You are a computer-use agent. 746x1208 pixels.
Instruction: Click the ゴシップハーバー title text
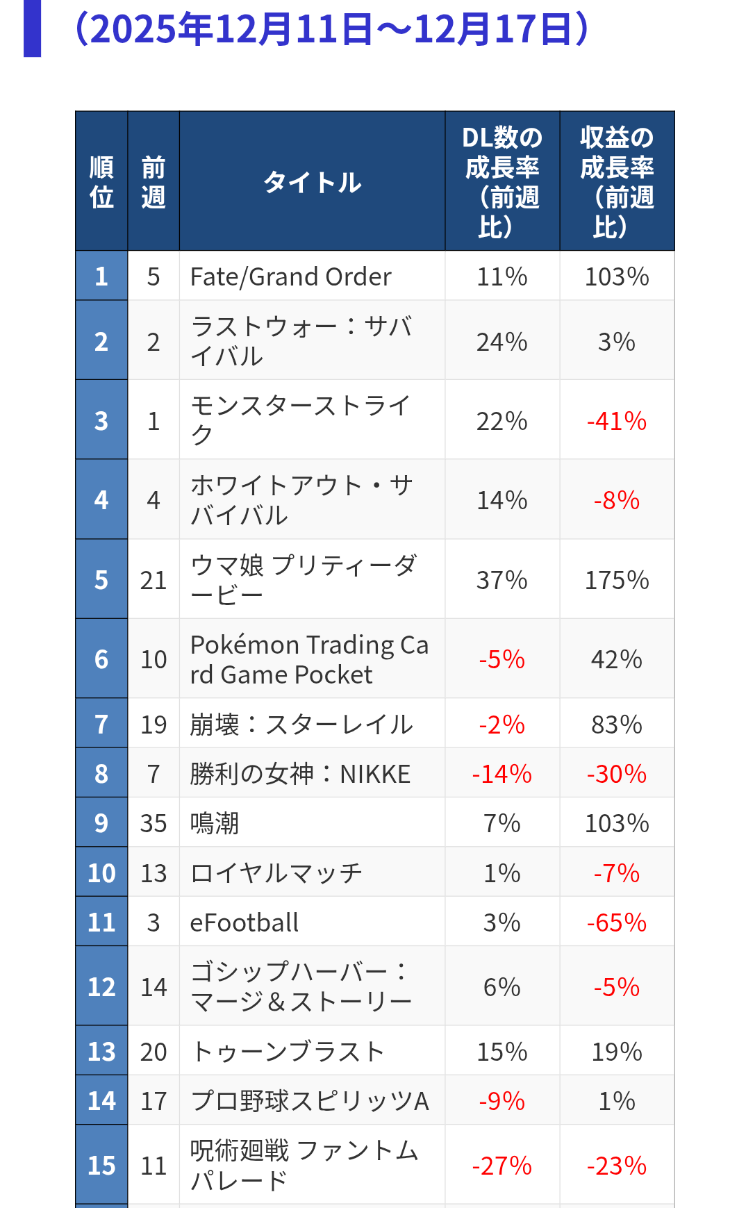point(301,987)
